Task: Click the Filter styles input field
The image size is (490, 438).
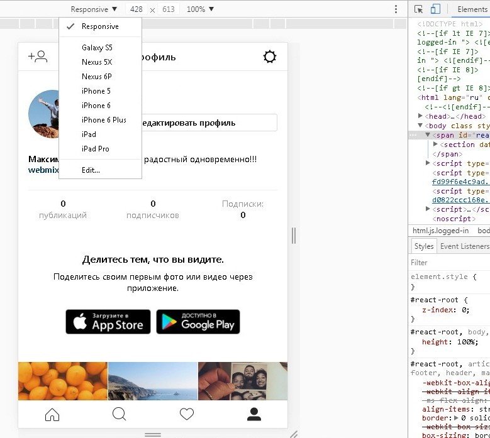Action: point(449,263)
